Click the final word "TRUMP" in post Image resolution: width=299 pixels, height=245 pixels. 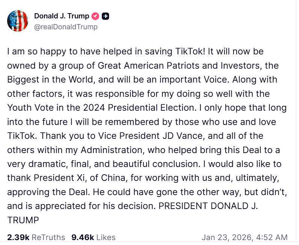click(23, 220)
